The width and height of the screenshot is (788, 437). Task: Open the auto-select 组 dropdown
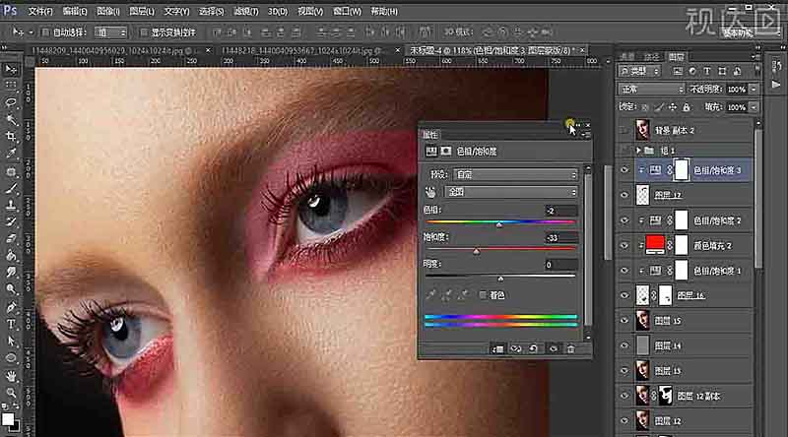click(x=111, y=32)
